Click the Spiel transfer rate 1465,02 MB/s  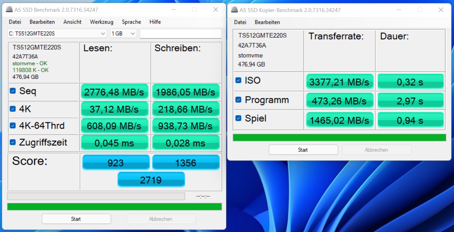pyautogui.click(x=340, y=120)
